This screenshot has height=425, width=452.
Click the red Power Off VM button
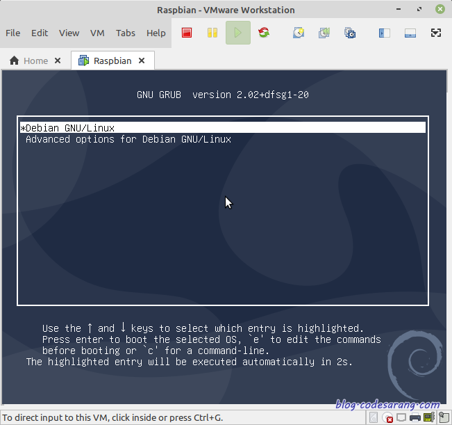(x=187, y=33)
